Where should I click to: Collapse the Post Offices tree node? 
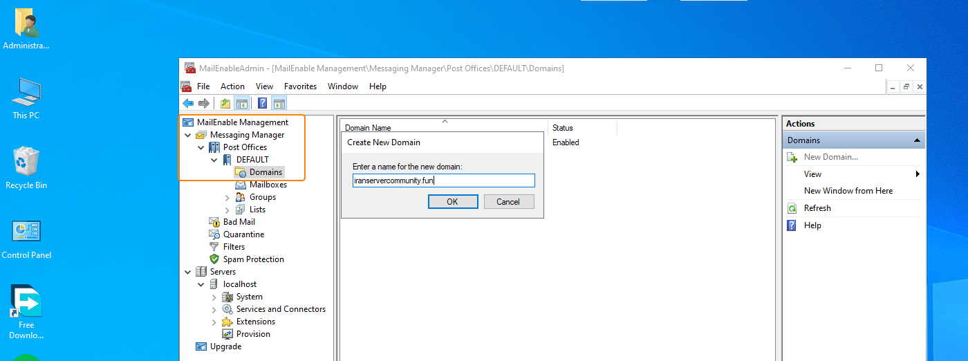201,147
